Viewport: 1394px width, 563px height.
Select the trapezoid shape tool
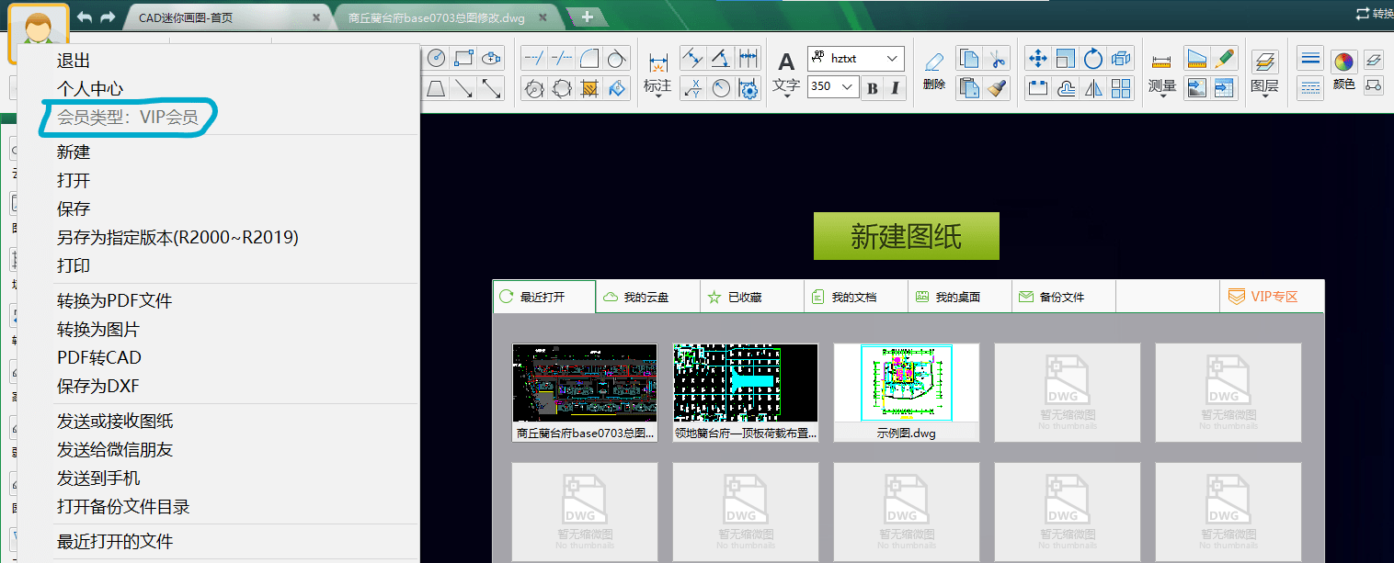[437, 88]
